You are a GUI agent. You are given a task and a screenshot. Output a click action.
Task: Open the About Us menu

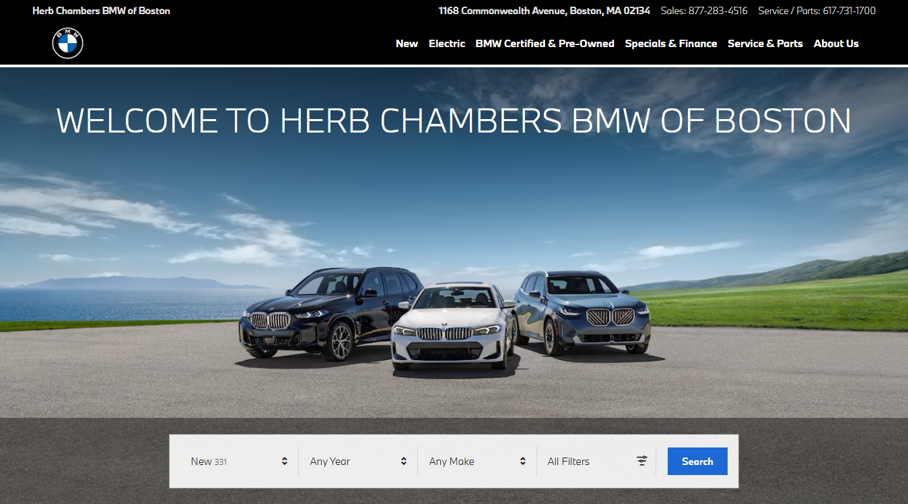pyautogui.click(x=836, y=44)
